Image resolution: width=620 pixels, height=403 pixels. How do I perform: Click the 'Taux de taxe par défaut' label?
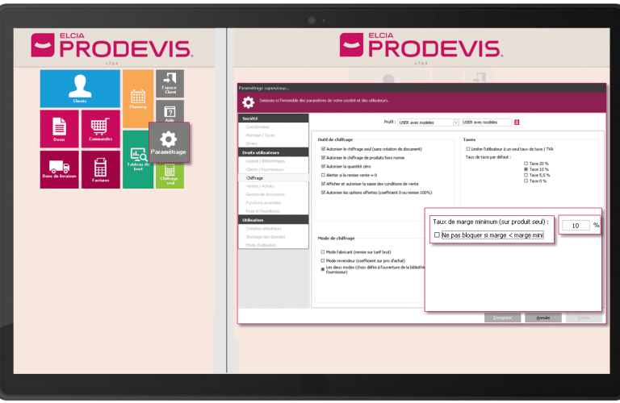(488, 156)
